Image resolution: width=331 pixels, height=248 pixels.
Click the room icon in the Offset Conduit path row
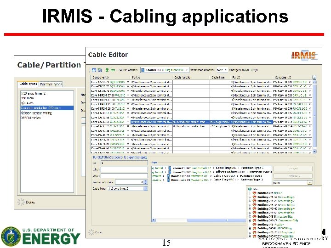coord(170,172)
